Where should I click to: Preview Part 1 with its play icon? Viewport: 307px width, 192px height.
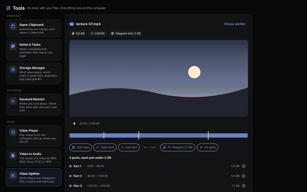point(243,166)
